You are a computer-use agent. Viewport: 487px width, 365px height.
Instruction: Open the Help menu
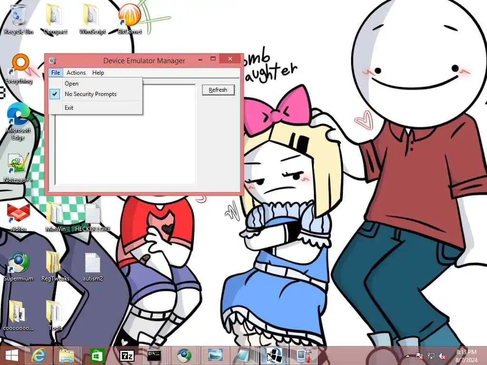[x=98, y=73]
